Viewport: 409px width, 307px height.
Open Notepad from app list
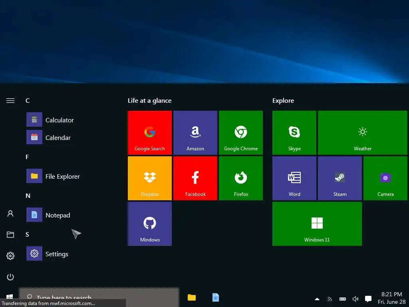coord(48,215)
